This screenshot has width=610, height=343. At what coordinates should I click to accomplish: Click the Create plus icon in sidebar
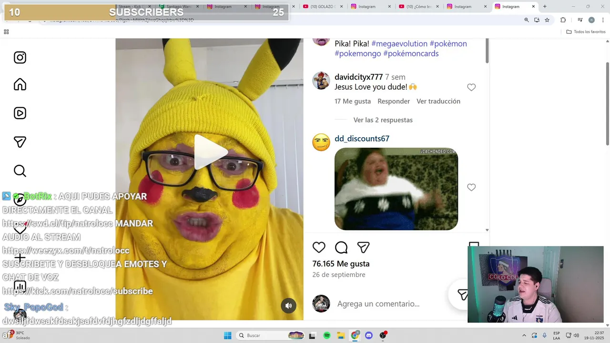(20, 258)
